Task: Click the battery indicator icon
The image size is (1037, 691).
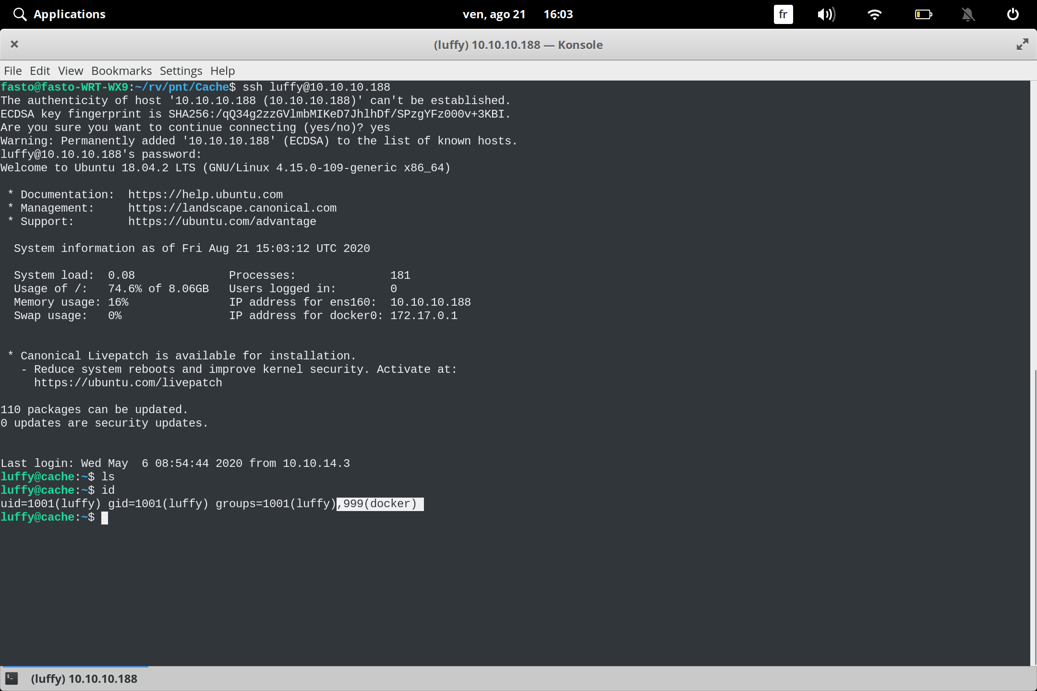Action: click(x=922, y=14)
